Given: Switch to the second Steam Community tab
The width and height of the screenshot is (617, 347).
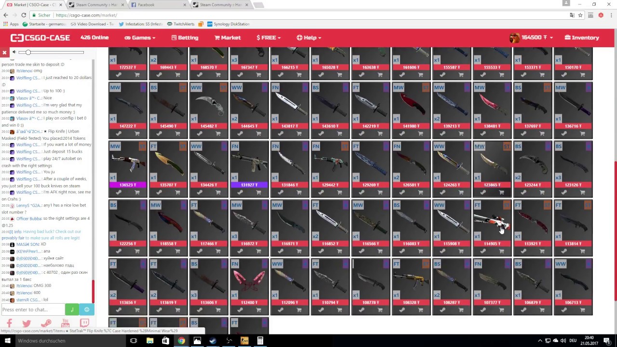Looking at the screenshot, I should 219,5.
